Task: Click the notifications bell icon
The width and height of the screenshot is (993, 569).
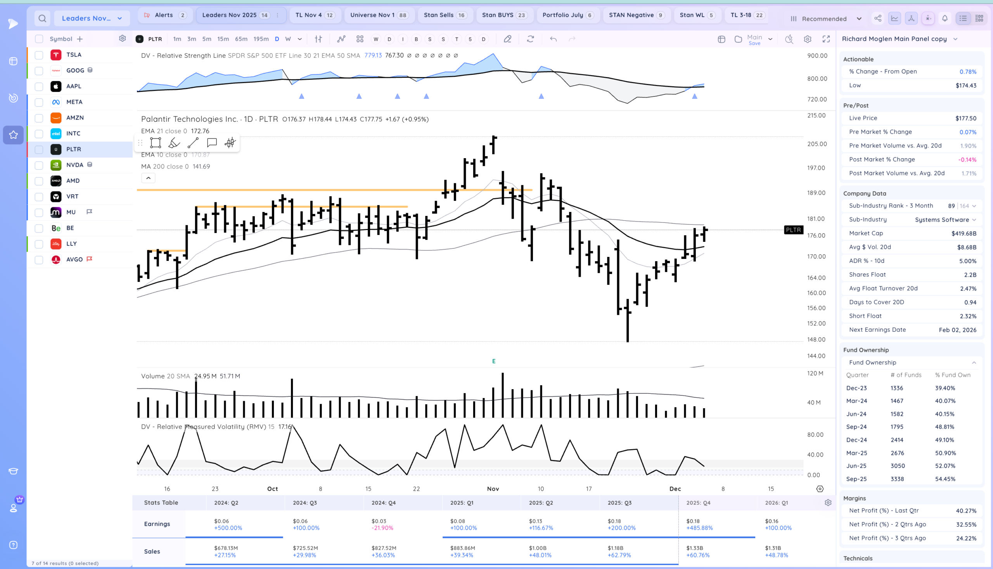Action: pyautogui.click(x=945, y=18)
